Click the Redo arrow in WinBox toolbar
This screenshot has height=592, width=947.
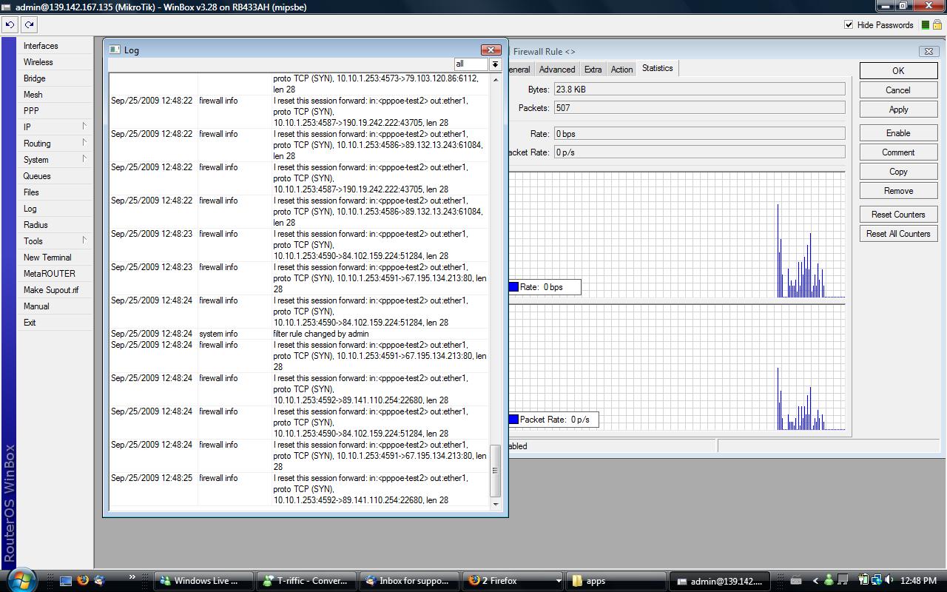29,24
